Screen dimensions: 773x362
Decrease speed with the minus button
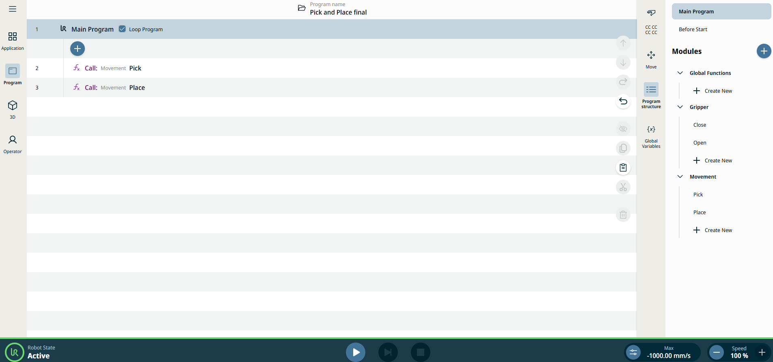tap(717, 352)
